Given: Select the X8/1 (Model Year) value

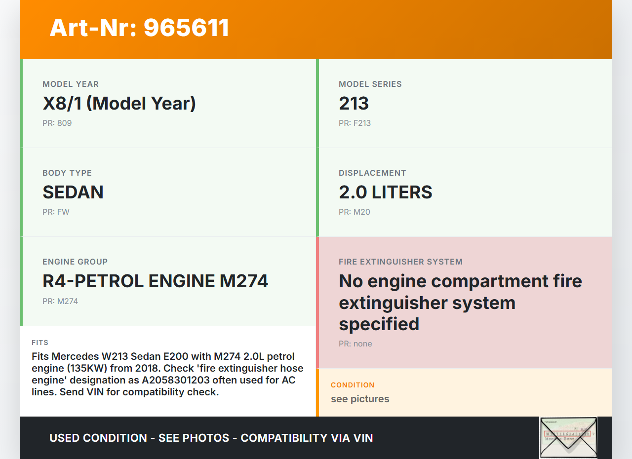Looking at the screenshot, I should click(x=119, y=104).
